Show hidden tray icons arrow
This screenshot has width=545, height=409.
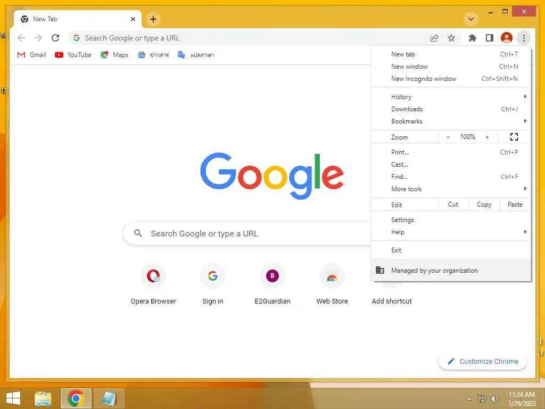(469, 399)
